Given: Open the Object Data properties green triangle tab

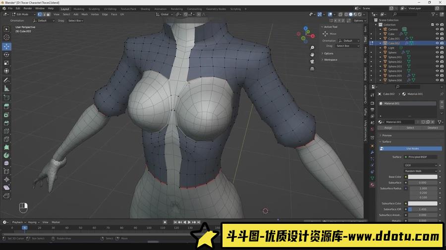Looking at the screenshot, I should (x=372, y=178).
